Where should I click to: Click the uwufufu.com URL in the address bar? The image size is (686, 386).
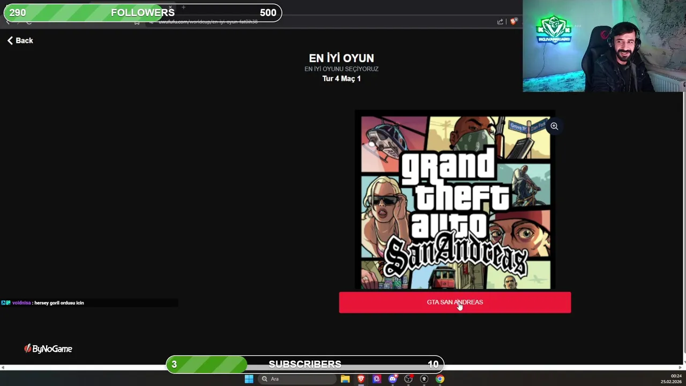point(208,22)
